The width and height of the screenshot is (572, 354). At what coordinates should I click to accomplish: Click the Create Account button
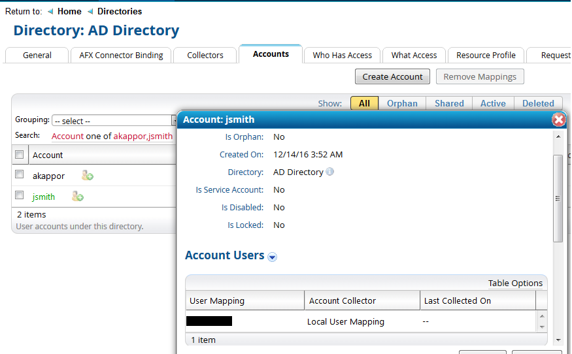392,77
